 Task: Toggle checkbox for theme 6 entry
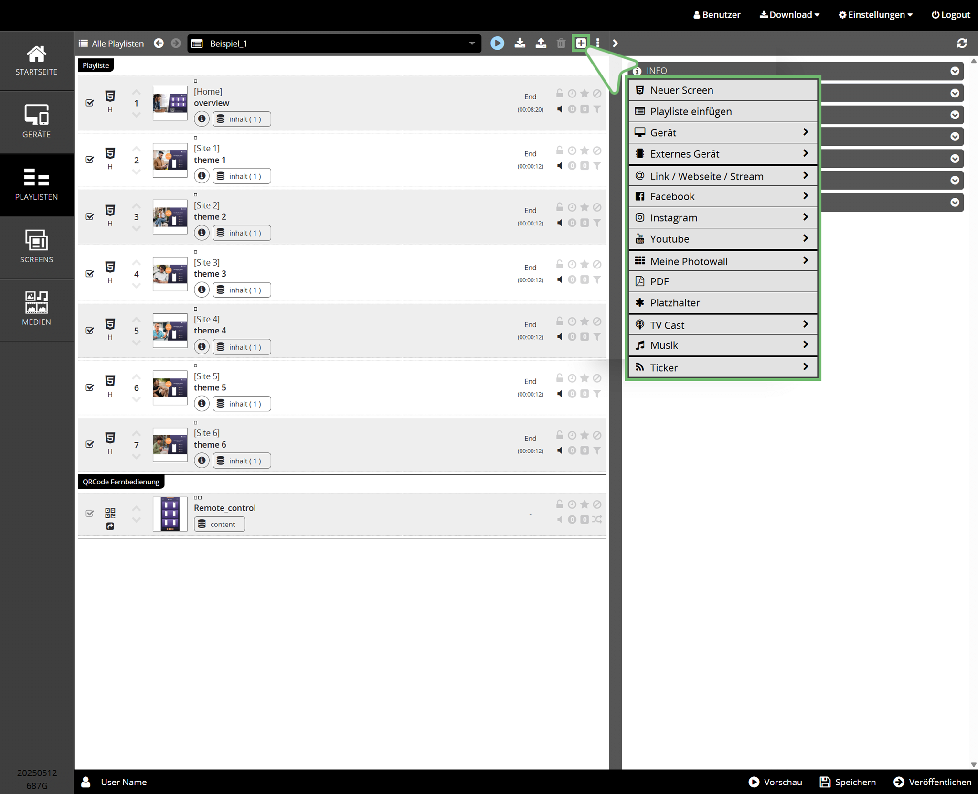[x=90, y=444]
